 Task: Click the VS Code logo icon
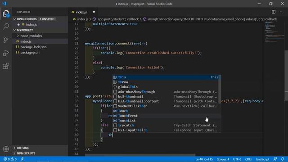(4, 4)
